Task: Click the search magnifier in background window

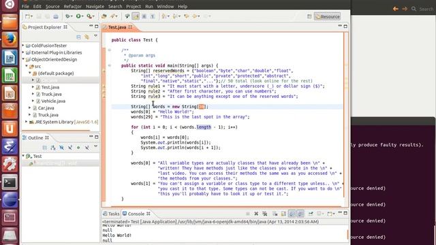Action: point(414,9)
